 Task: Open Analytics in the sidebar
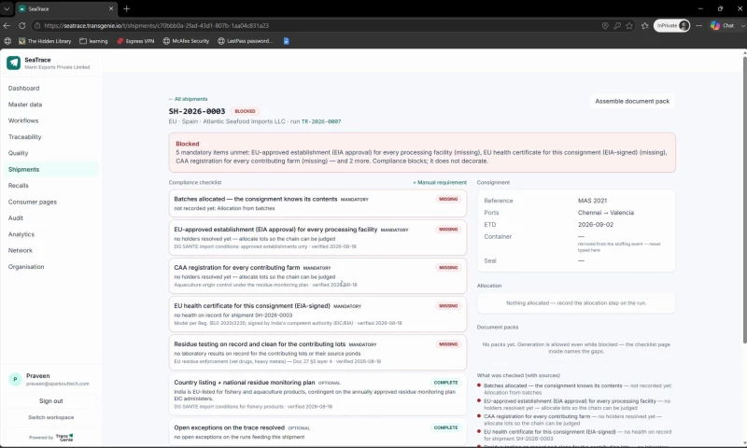point(21,234)
